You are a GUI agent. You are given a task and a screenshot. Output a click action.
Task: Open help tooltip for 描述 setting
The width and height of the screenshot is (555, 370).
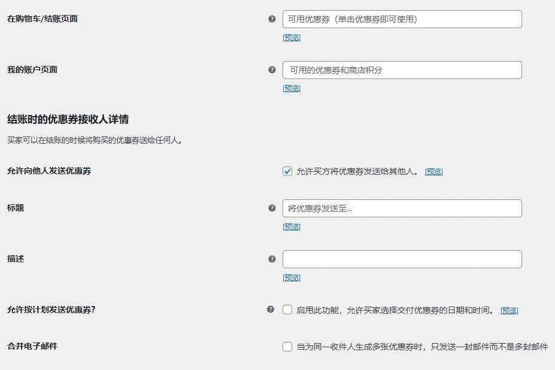click(272, 259)
